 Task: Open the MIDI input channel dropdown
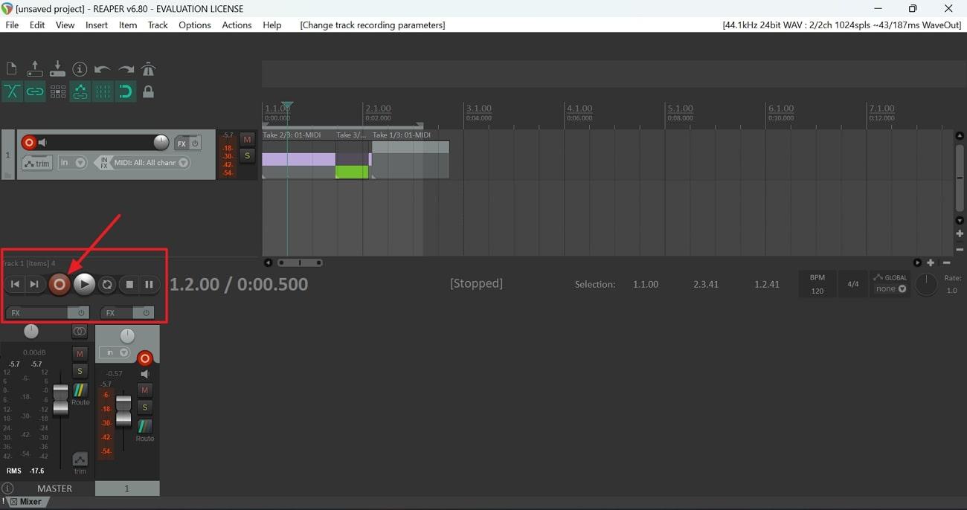click(182, 163)
